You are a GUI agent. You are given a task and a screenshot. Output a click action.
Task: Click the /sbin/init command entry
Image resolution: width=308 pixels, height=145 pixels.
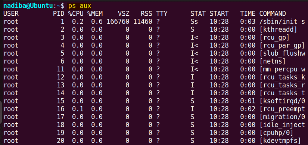coord(282,22)
